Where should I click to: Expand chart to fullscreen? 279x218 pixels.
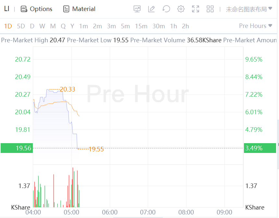point(196,9)
